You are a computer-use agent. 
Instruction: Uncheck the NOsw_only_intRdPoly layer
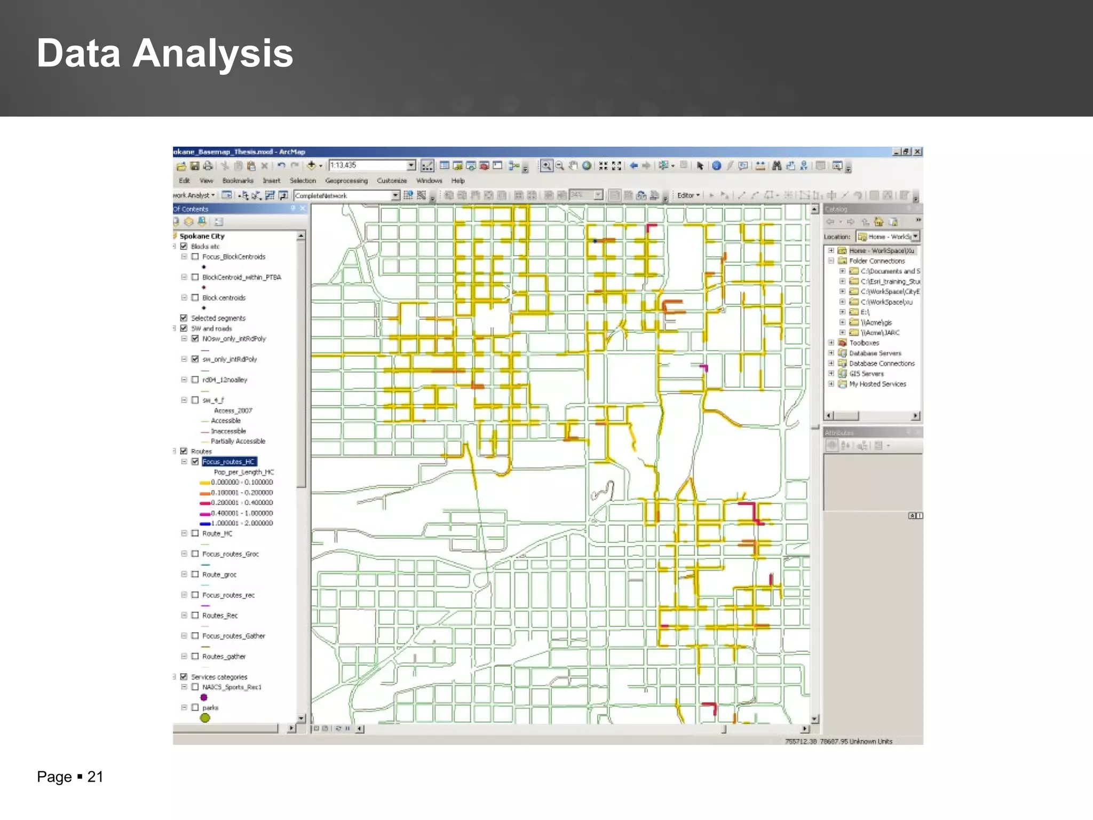point(195,338)
